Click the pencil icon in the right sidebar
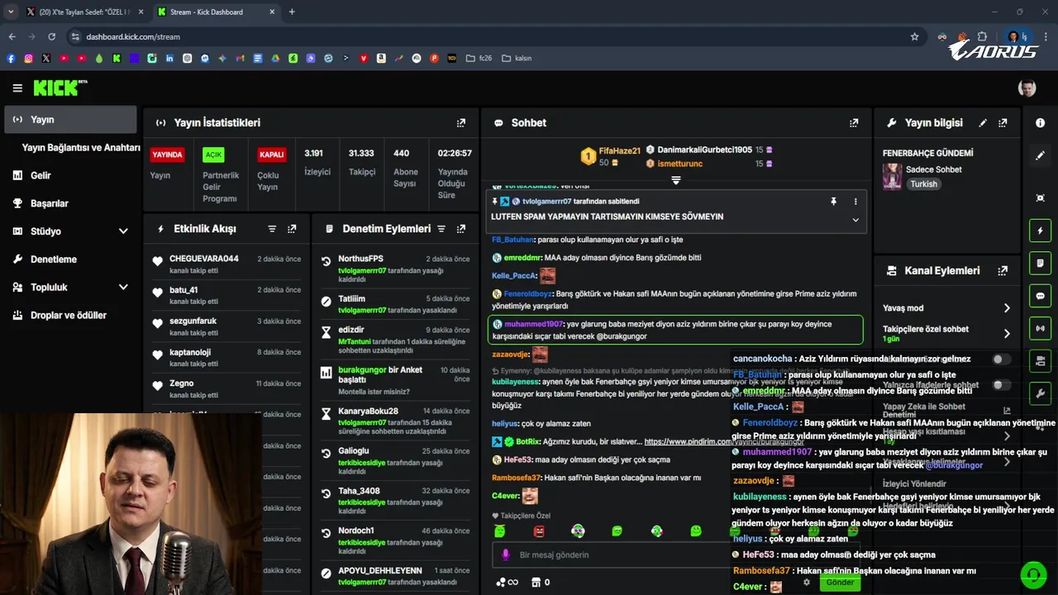The image size is (1058, 595). [1040, 155]
